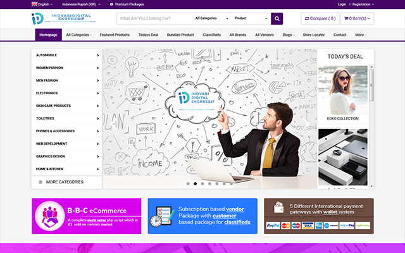Open the All Categories search filter dropdown

tap(212, 18)
